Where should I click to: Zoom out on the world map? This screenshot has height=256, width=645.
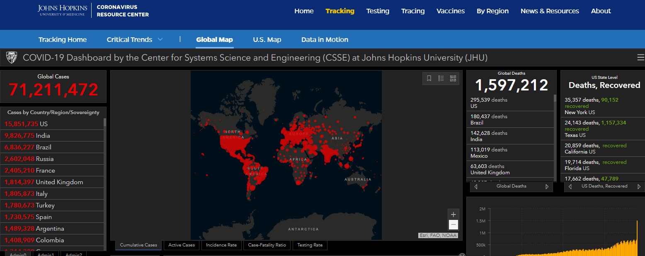(453, 225)
